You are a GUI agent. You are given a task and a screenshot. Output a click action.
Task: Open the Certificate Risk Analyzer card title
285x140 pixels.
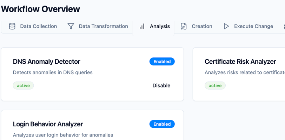240,62
